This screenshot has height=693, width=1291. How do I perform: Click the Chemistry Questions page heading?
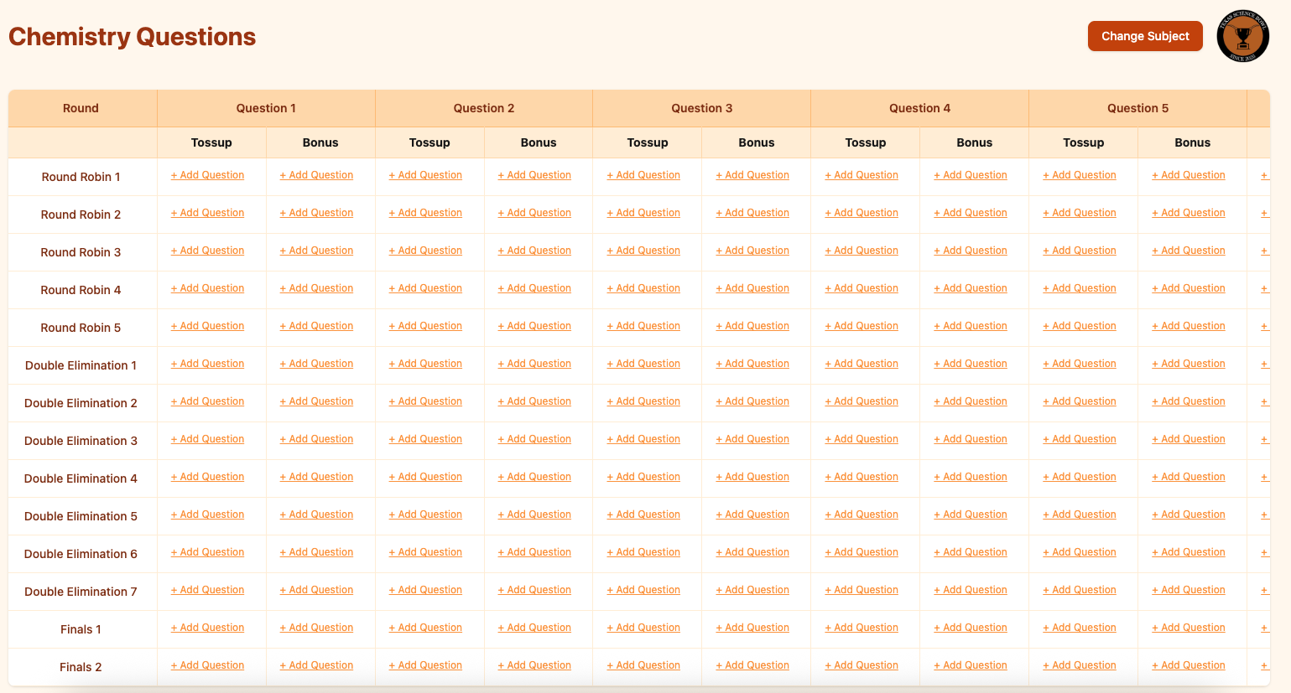coord(132,37)
